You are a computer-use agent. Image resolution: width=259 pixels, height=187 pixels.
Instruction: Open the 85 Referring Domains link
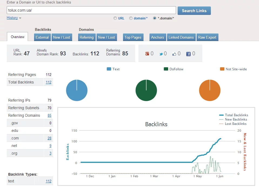(x=49, y=115)
